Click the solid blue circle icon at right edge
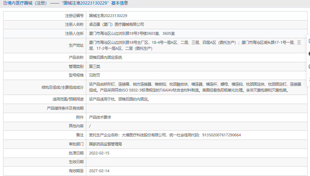The width and height of the screenshot is (310, 176). (309, 54)
